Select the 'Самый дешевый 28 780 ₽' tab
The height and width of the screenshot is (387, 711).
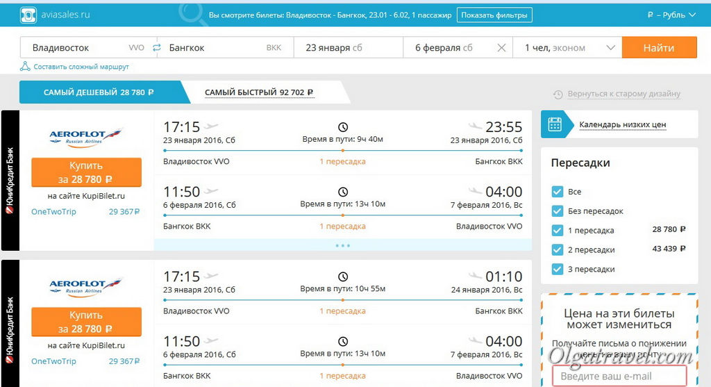pos(99,92)
